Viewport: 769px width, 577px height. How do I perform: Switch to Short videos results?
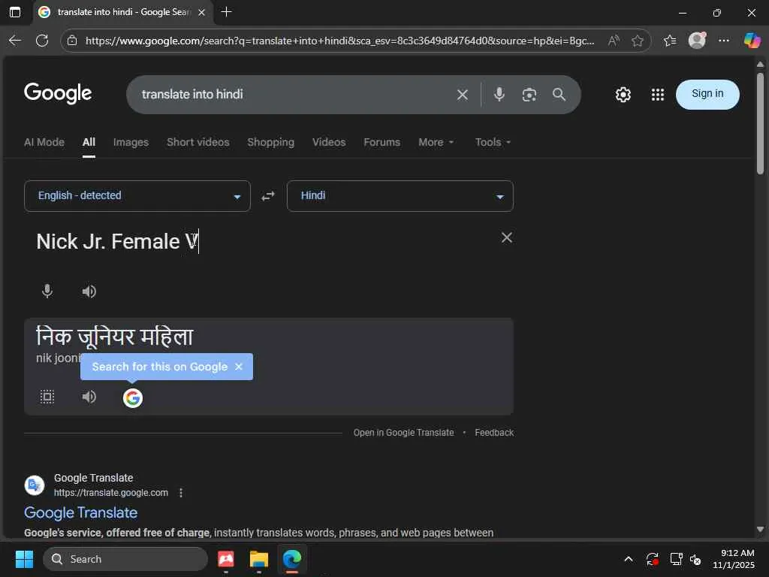tap(198, 142)
